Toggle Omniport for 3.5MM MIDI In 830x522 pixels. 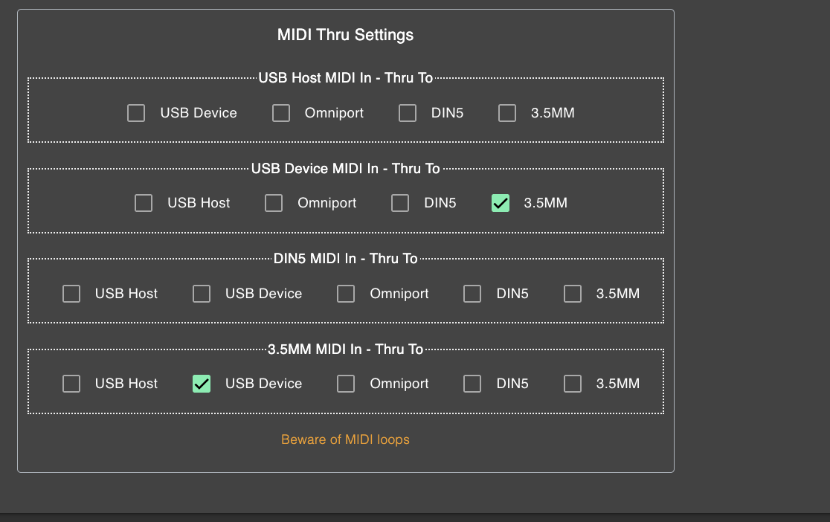tap(346, 384)
